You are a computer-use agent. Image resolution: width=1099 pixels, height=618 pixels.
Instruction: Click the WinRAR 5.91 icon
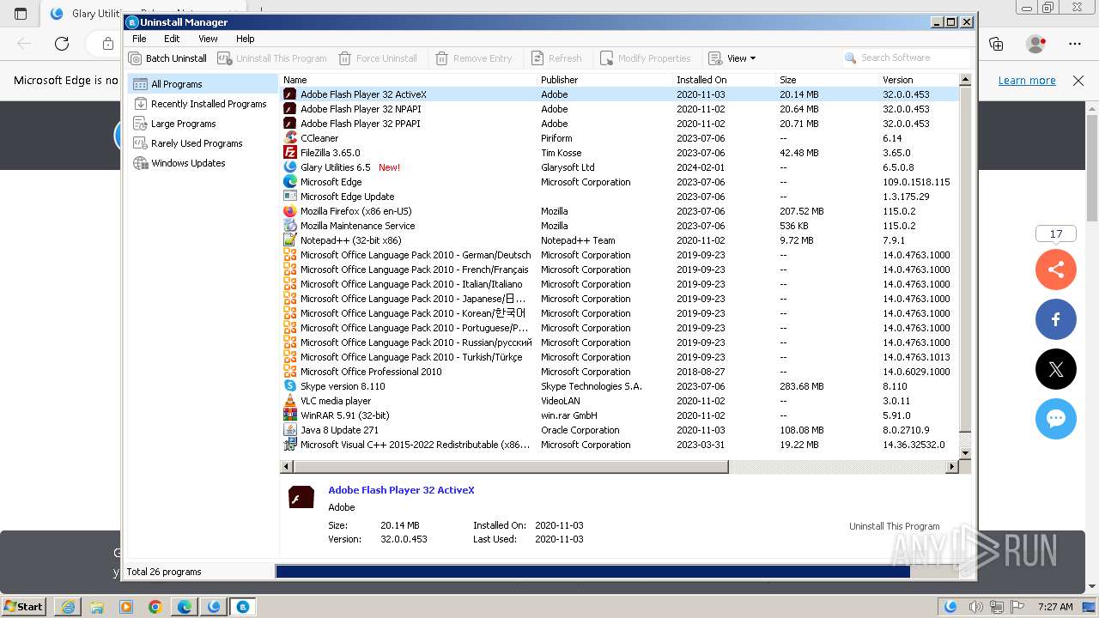[290, 415]
